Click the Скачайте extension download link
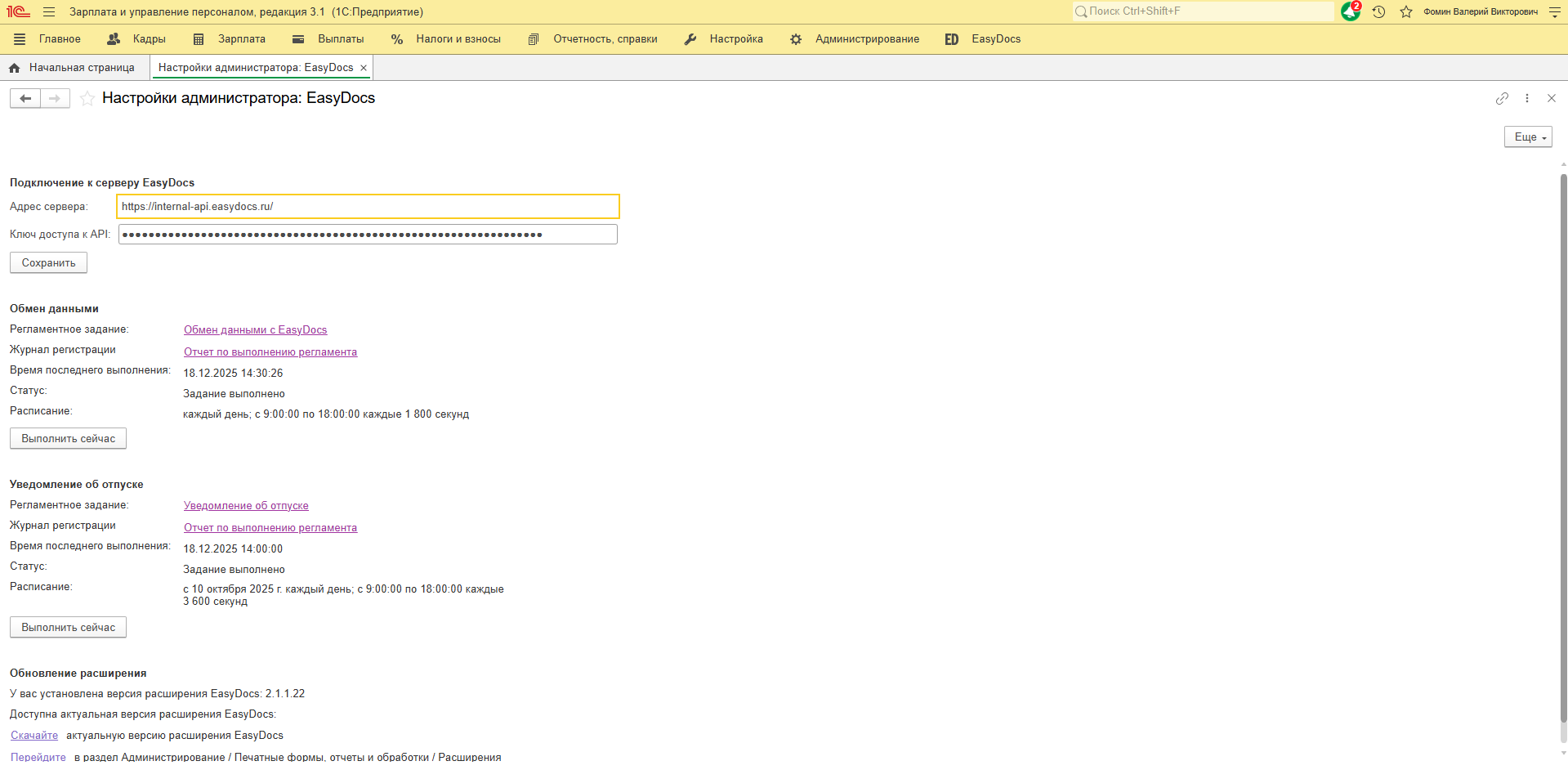This screenshot has width=1568, height=770. (x=34, y=736)
